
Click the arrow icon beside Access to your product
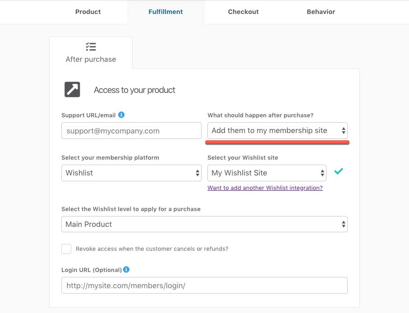point(72,89)
